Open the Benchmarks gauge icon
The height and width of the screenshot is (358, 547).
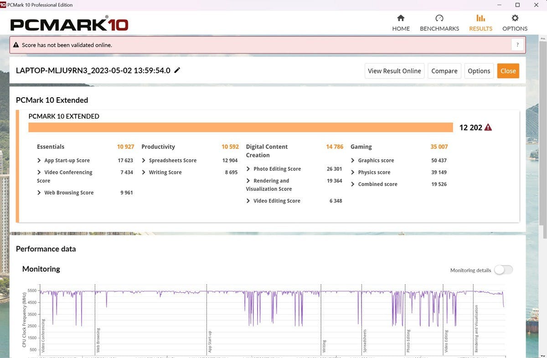point(439,18)
